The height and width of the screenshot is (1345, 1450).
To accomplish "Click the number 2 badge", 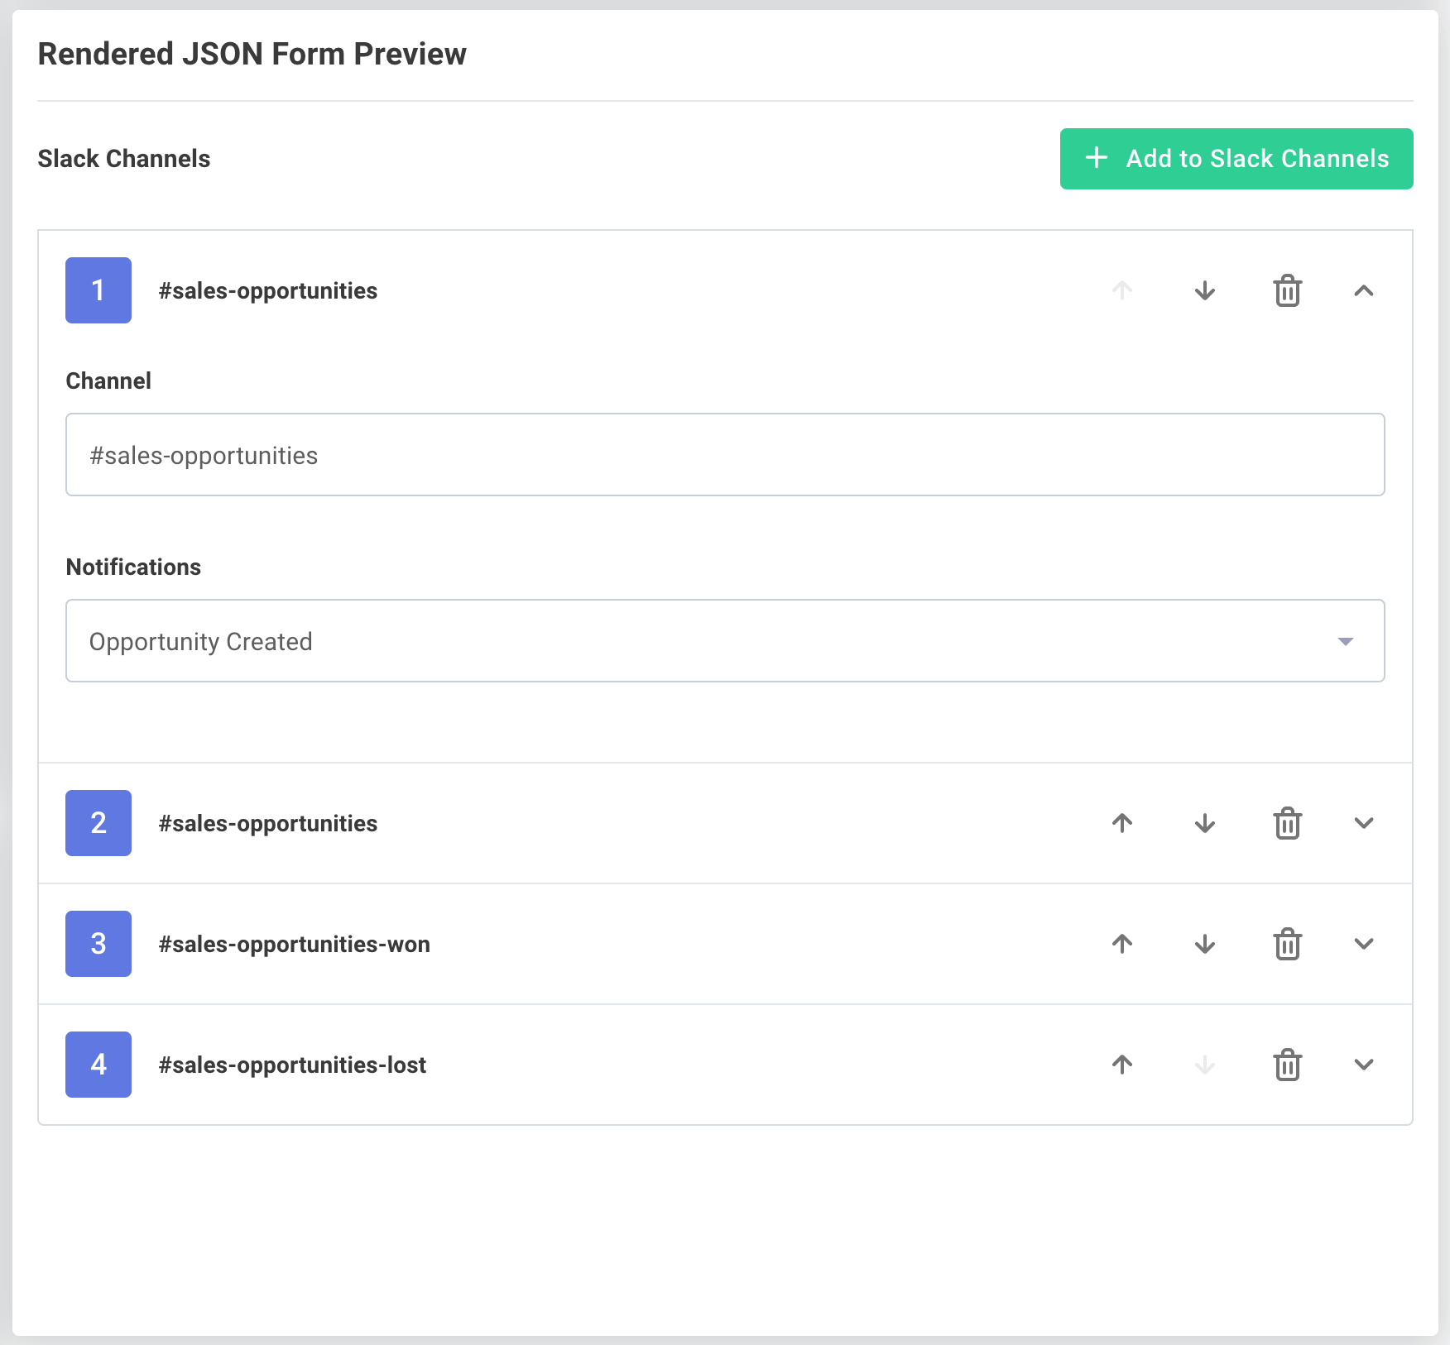I will (98, 823).
